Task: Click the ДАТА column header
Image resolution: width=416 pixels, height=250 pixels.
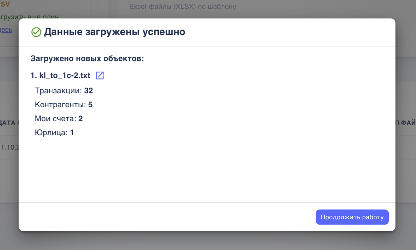Action: pos(8,123)
